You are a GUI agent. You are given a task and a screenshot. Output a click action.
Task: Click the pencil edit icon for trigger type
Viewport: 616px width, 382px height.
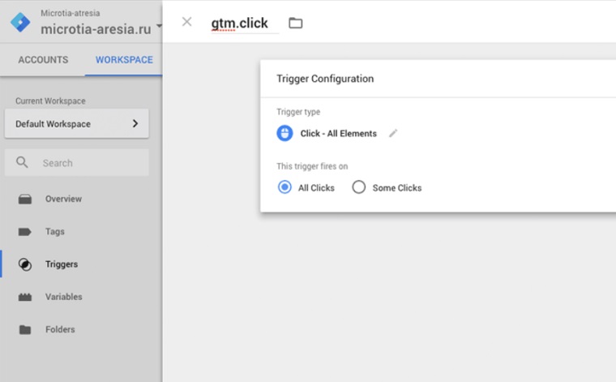pyautogui.click(x=393, y=133)
